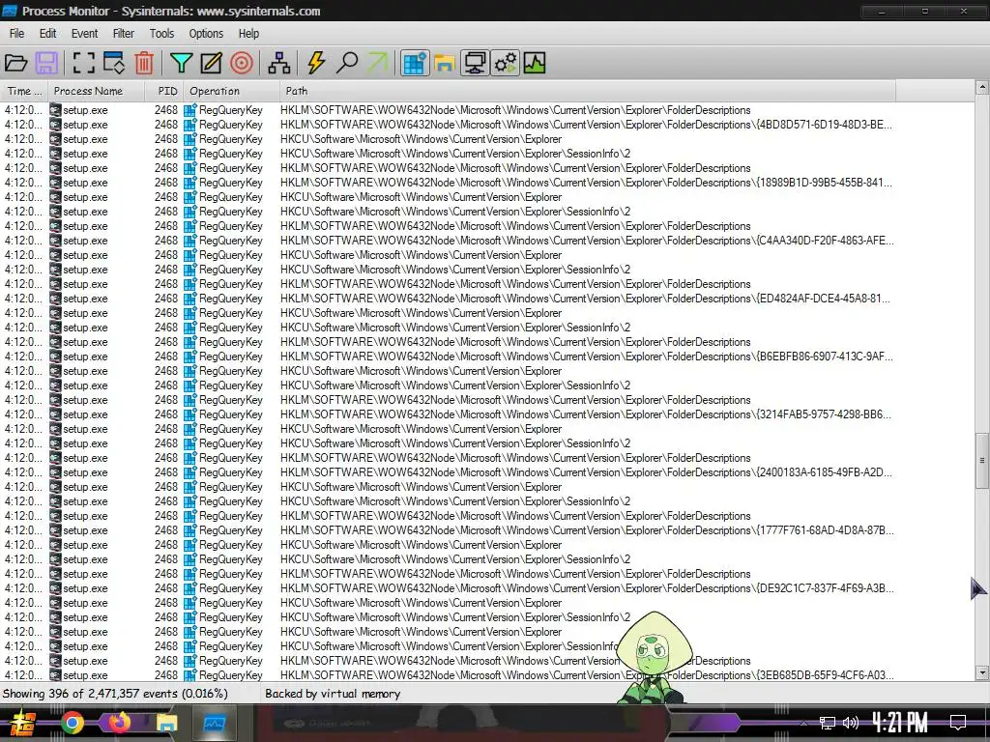The image size is (990, 742).
Task: Click the Path column header
Action: [x=587, y=91]
